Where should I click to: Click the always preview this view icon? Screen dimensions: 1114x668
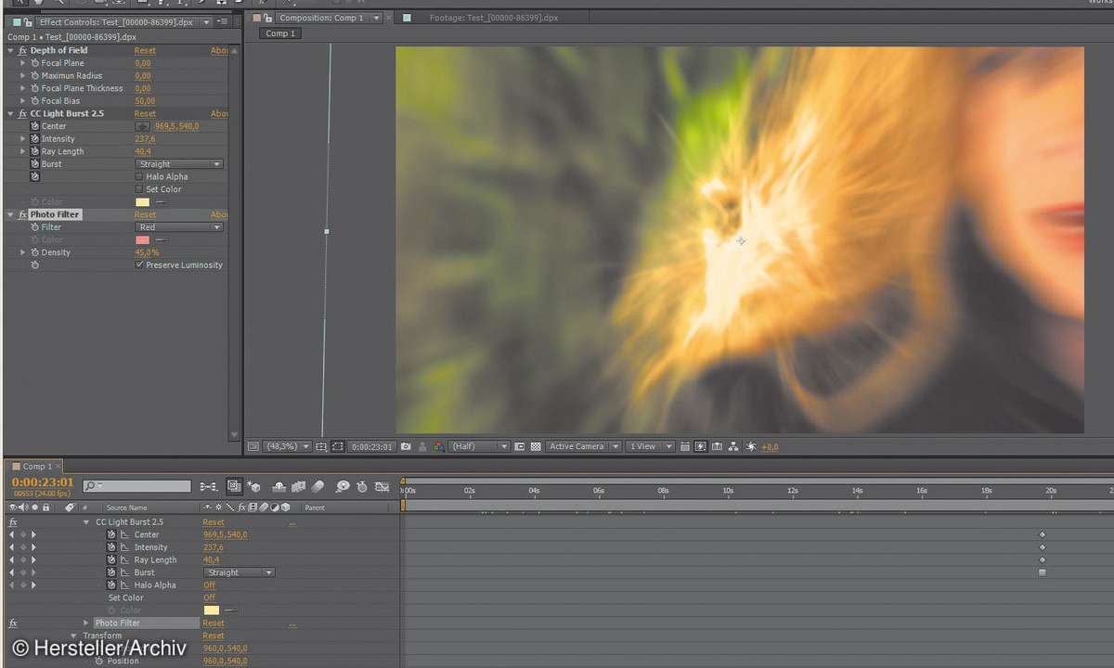click(252, 446)
